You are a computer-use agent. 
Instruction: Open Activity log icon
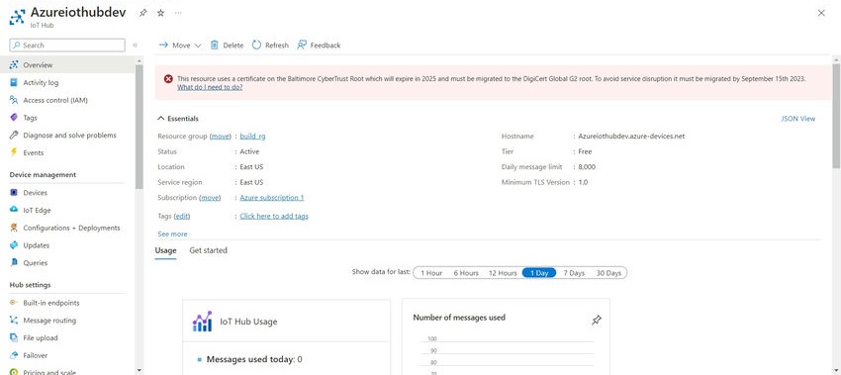[x=14, y=82]
